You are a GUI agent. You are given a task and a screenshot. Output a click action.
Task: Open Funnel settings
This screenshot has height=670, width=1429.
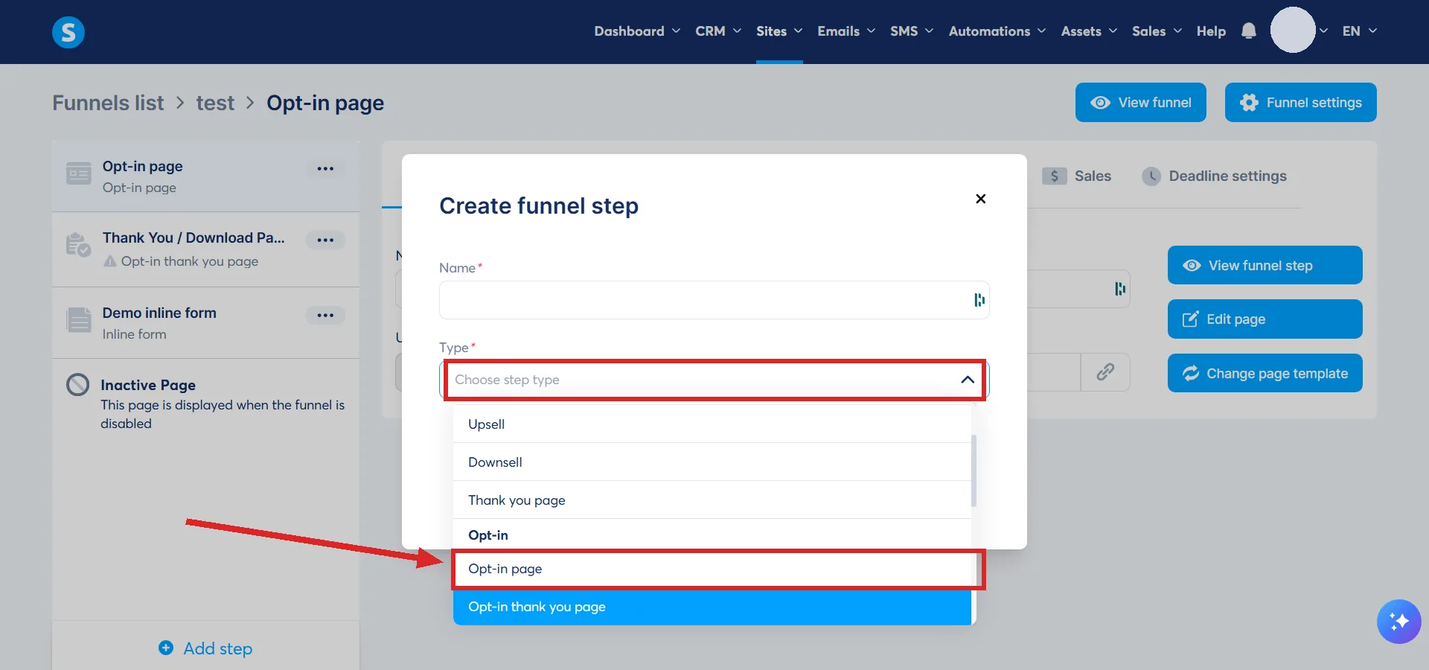pyautogui.click(x=1300, y=103)
